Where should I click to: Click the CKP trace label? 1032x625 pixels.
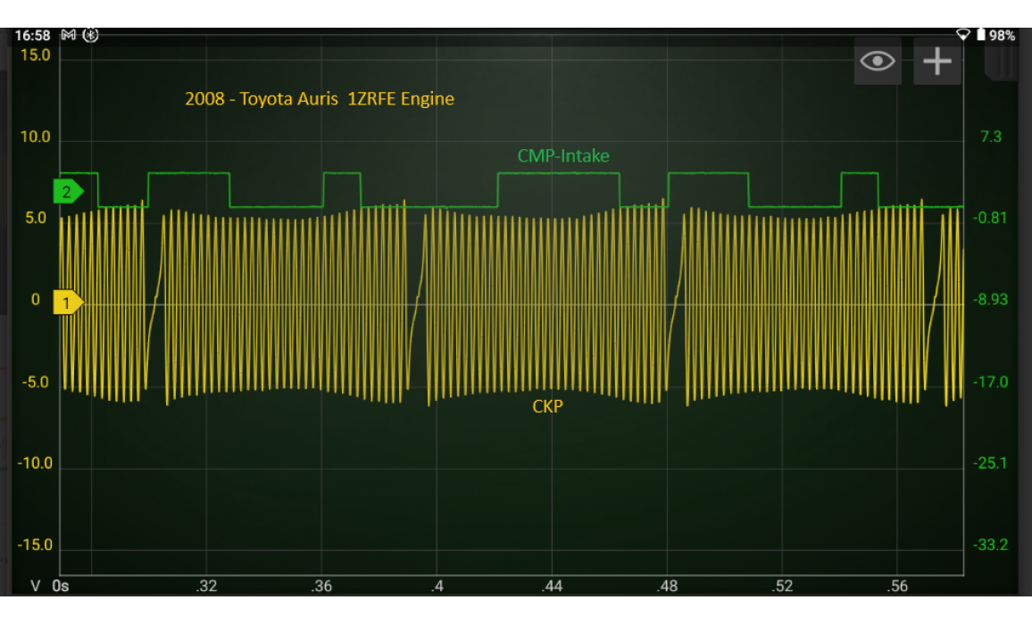point(547,407)
